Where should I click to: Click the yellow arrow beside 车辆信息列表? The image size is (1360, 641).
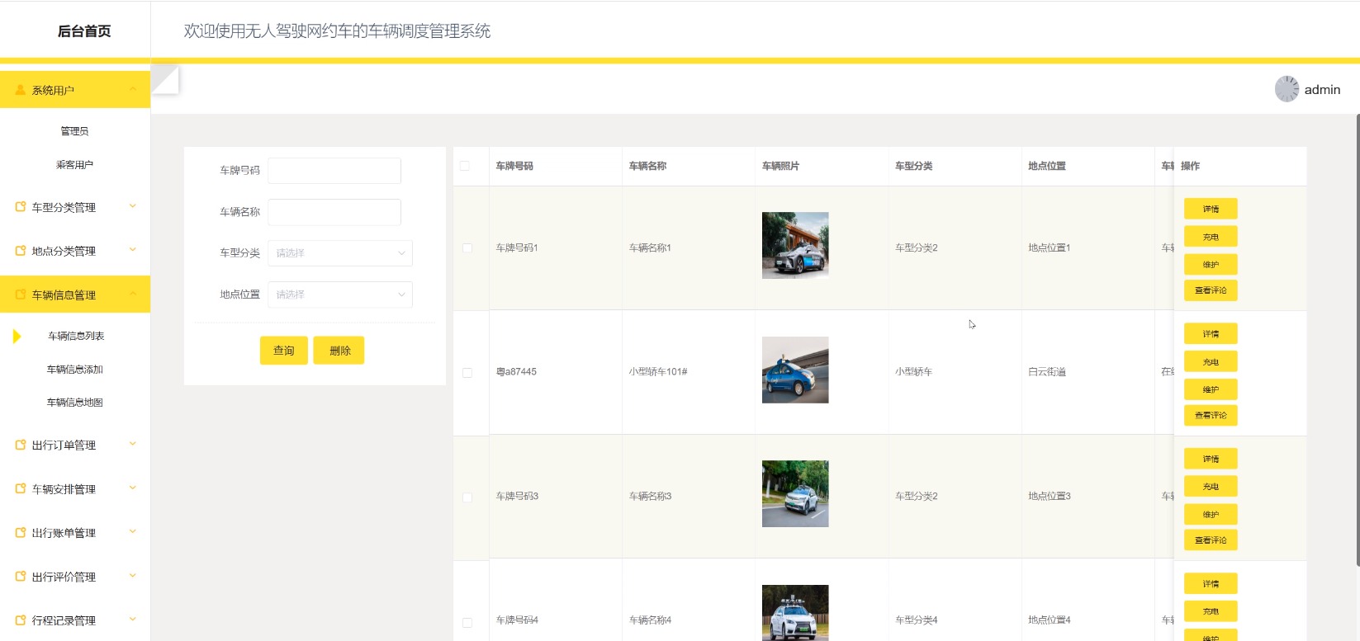pyautogui.click(x=17, y=336)
